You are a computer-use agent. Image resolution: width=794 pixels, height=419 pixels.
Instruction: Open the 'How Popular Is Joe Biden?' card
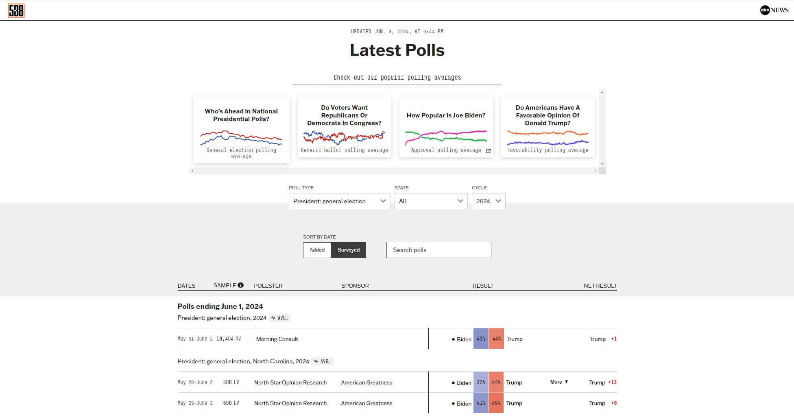[446, 115]
